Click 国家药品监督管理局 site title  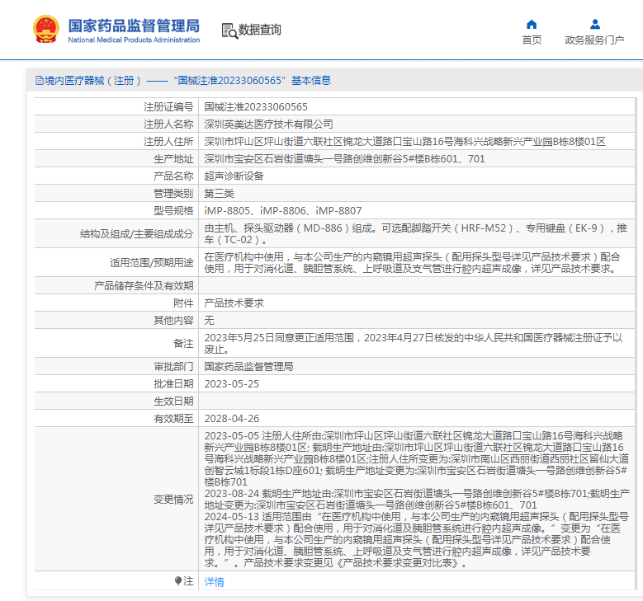[134, 26]
